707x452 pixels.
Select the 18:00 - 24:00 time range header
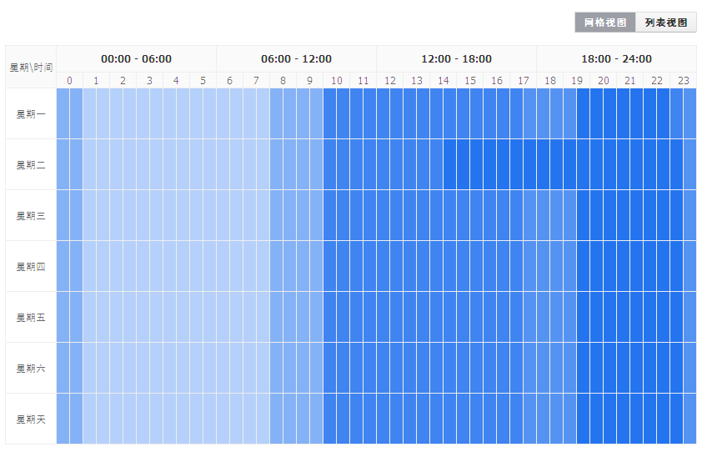coord(616,58)
